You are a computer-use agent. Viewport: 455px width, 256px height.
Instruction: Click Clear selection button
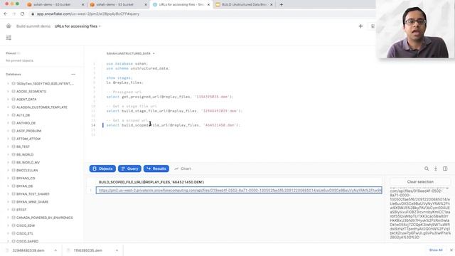click(x=420, y=182)
